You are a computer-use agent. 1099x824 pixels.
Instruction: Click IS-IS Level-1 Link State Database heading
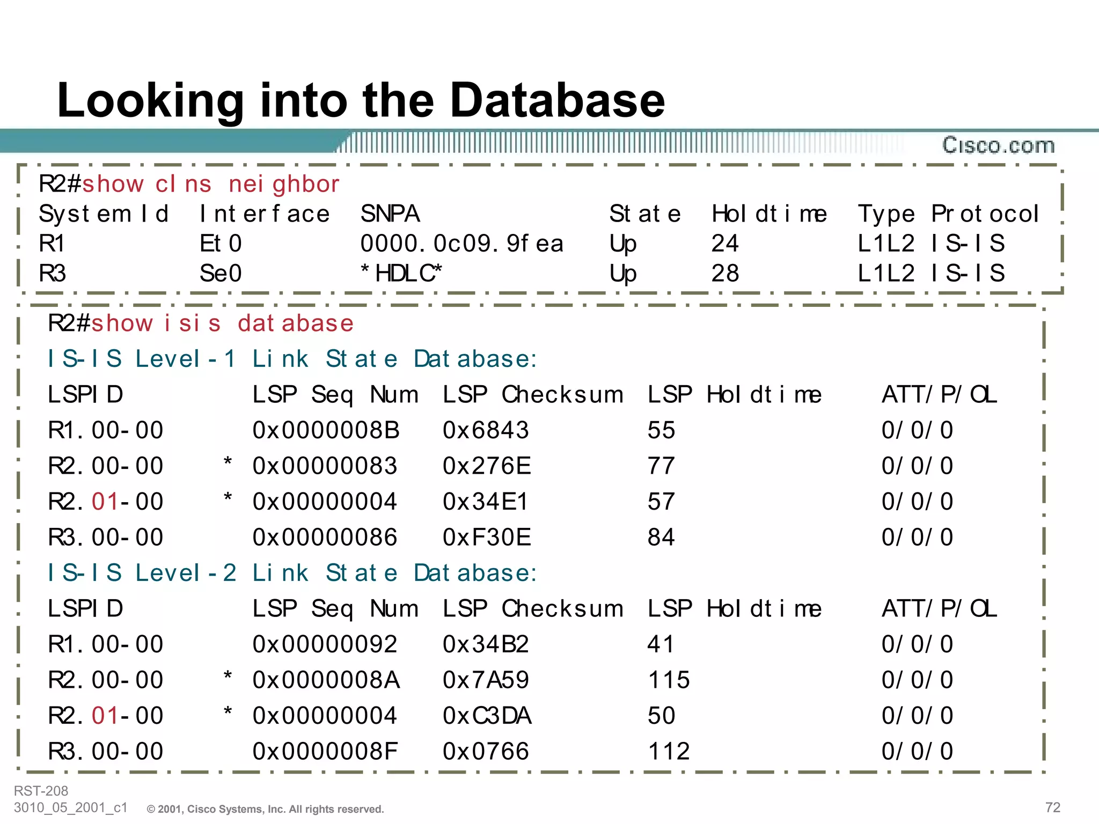point(292,359)
